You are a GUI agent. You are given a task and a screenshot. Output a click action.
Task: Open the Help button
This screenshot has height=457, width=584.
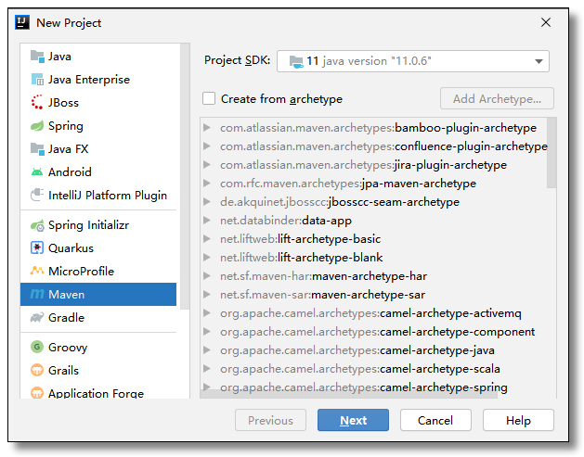click(518, 420)
